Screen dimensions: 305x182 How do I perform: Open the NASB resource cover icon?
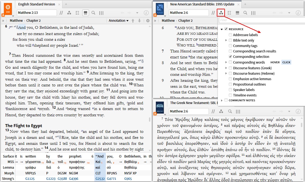pyautogui.click(x=160, y=9)
